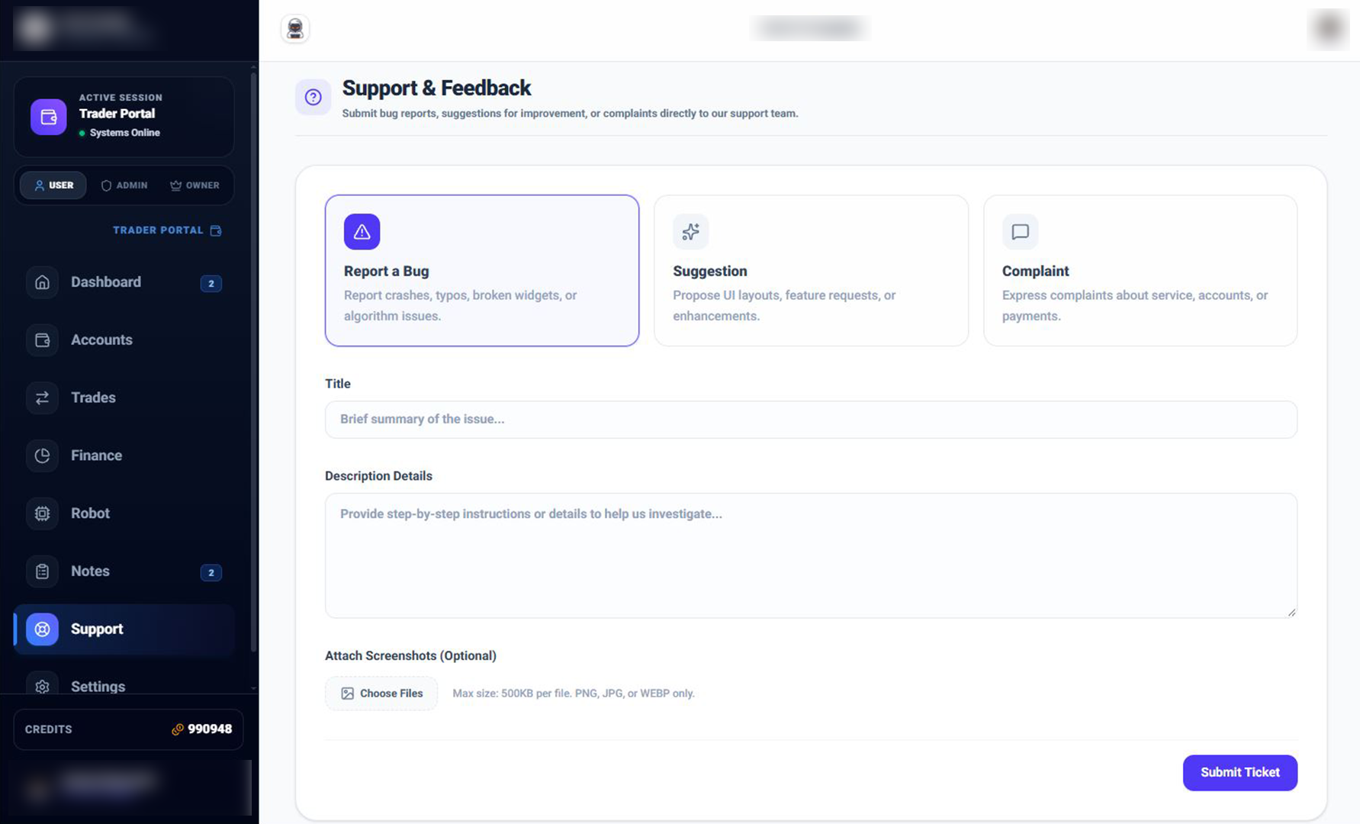
Task: Switch to the USER role
Action: [53, 185]
